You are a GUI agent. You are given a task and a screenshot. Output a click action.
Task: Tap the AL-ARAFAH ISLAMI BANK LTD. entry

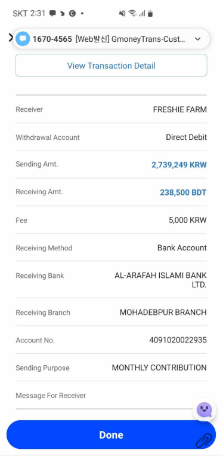(x=160, y=280)
